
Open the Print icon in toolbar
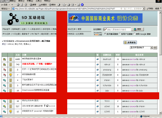coord(69,5)
